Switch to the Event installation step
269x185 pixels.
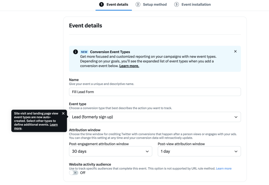pyautogui.click(x=196, y=4)
